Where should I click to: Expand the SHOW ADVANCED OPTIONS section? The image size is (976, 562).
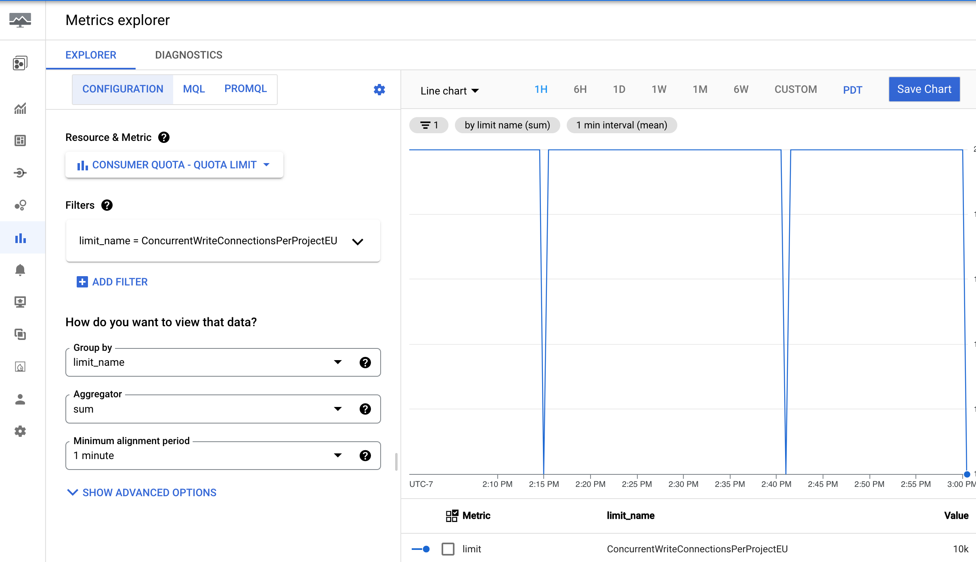(143, 493)
